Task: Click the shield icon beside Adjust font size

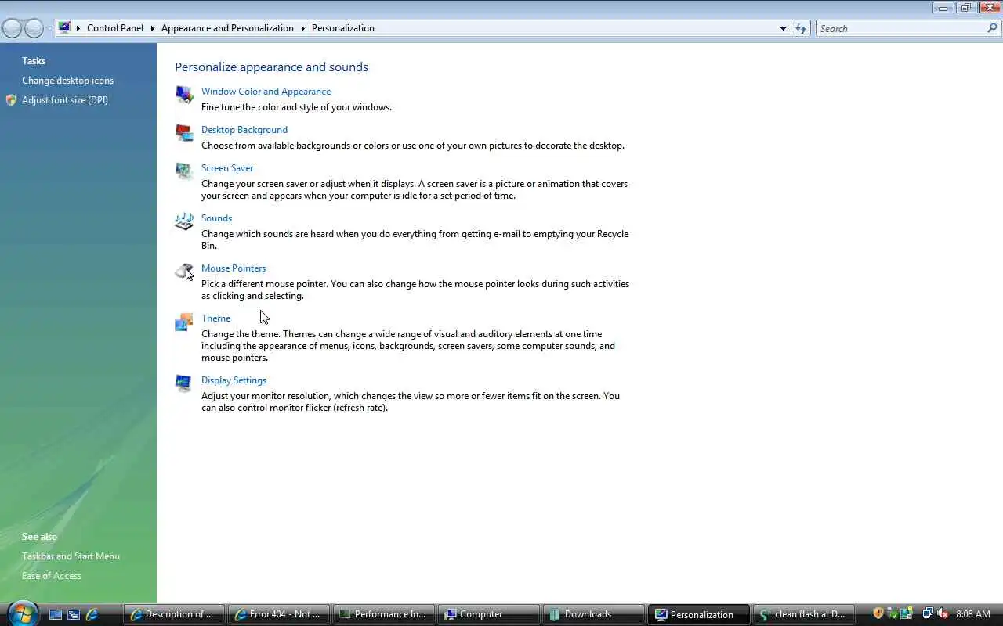Action: (x=11, y=100)
